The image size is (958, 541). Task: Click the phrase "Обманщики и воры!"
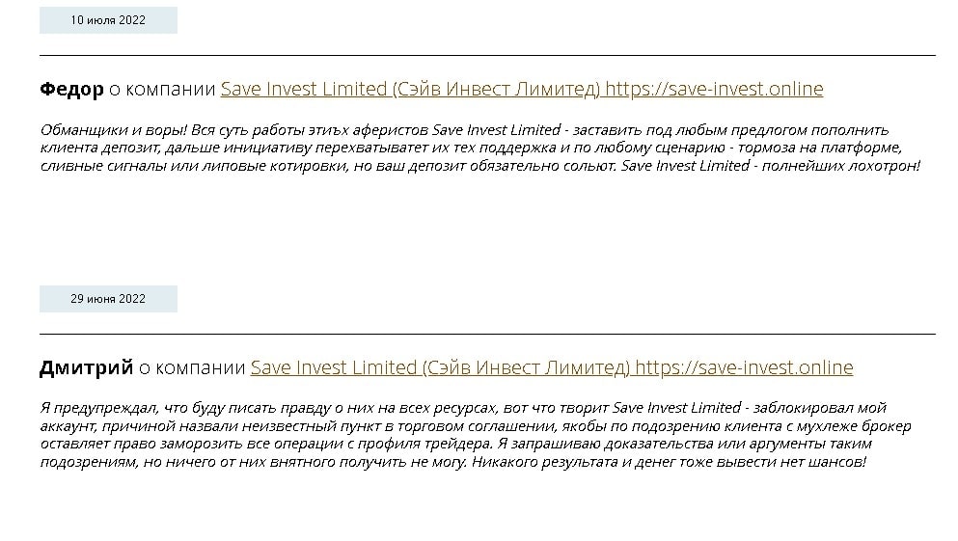[99, 130]
